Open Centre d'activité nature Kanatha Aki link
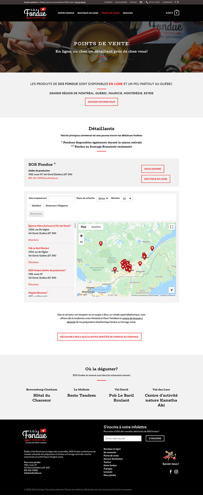 161,400
